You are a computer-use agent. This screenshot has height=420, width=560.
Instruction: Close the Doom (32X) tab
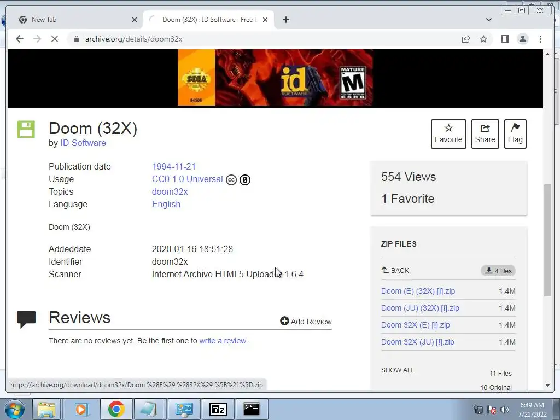[265, 20]
